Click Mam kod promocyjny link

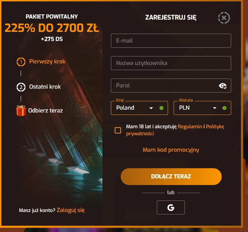point(171,150)
